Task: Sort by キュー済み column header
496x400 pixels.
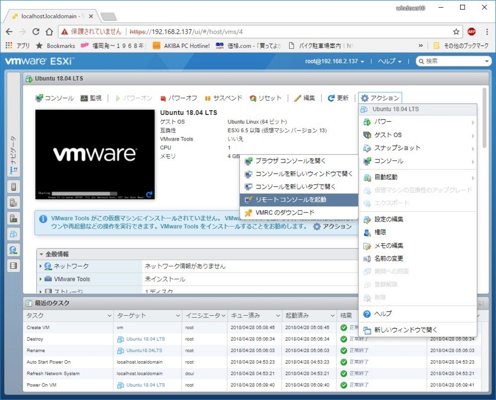Action: pyautogui.click(x=254, y=316)
